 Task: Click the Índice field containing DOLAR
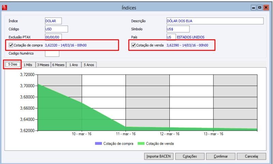[x=53, y=21]
